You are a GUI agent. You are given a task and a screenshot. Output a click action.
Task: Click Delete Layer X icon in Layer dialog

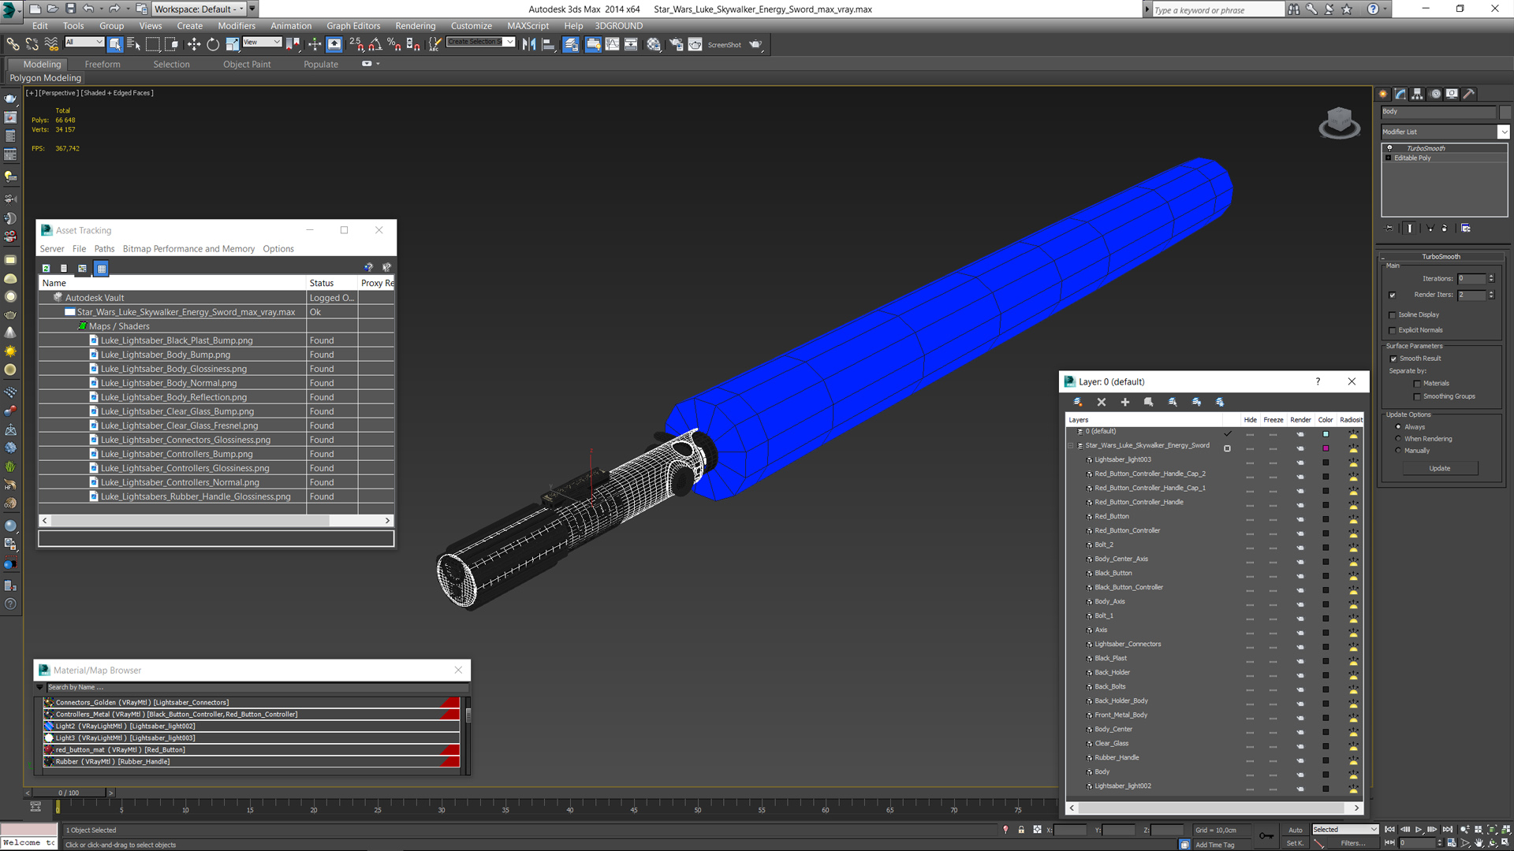tap(1102, 403)
